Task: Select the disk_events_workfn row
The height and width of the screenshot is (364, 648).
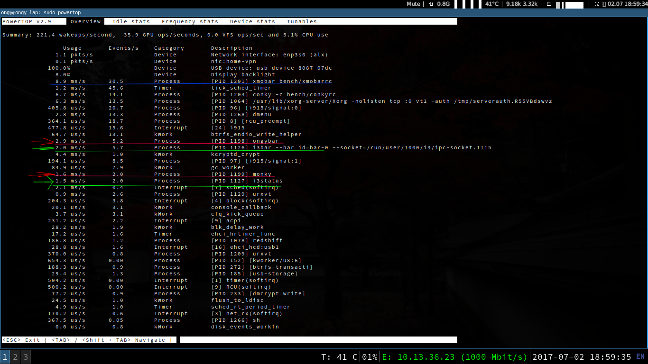Action: point(167,327)
